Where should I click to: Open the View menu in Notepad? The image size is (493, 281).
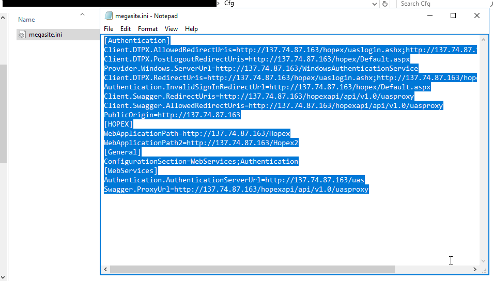point(171,29)
